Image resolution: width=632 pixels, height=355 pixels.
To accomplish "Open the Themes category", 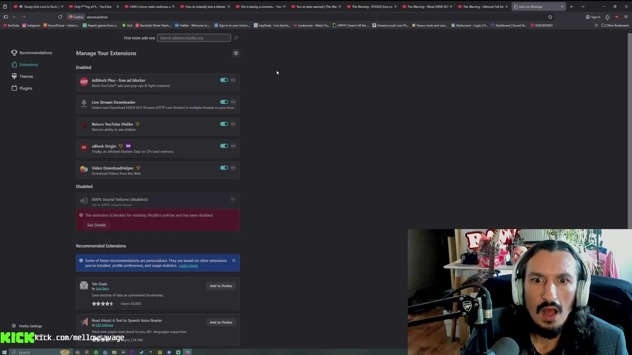I will click(22, 76).
